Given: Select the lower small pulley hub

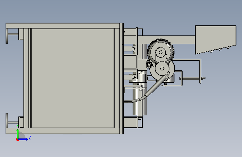Looking at the screenshot, I should click(162, 69).
